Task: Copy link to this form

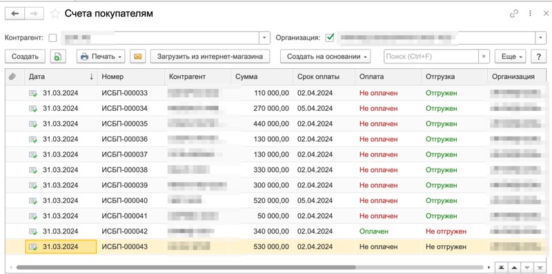Action: pos(514,14)
